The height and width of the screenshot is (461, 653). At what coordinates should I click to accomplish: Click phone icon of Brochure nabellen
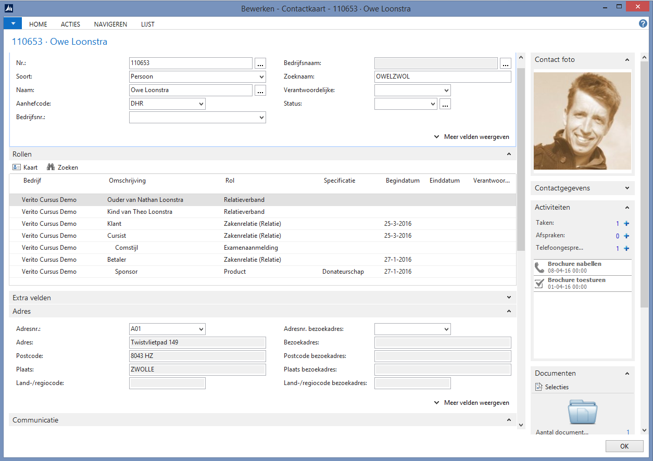pyautogui.click(x=539, y=267)
